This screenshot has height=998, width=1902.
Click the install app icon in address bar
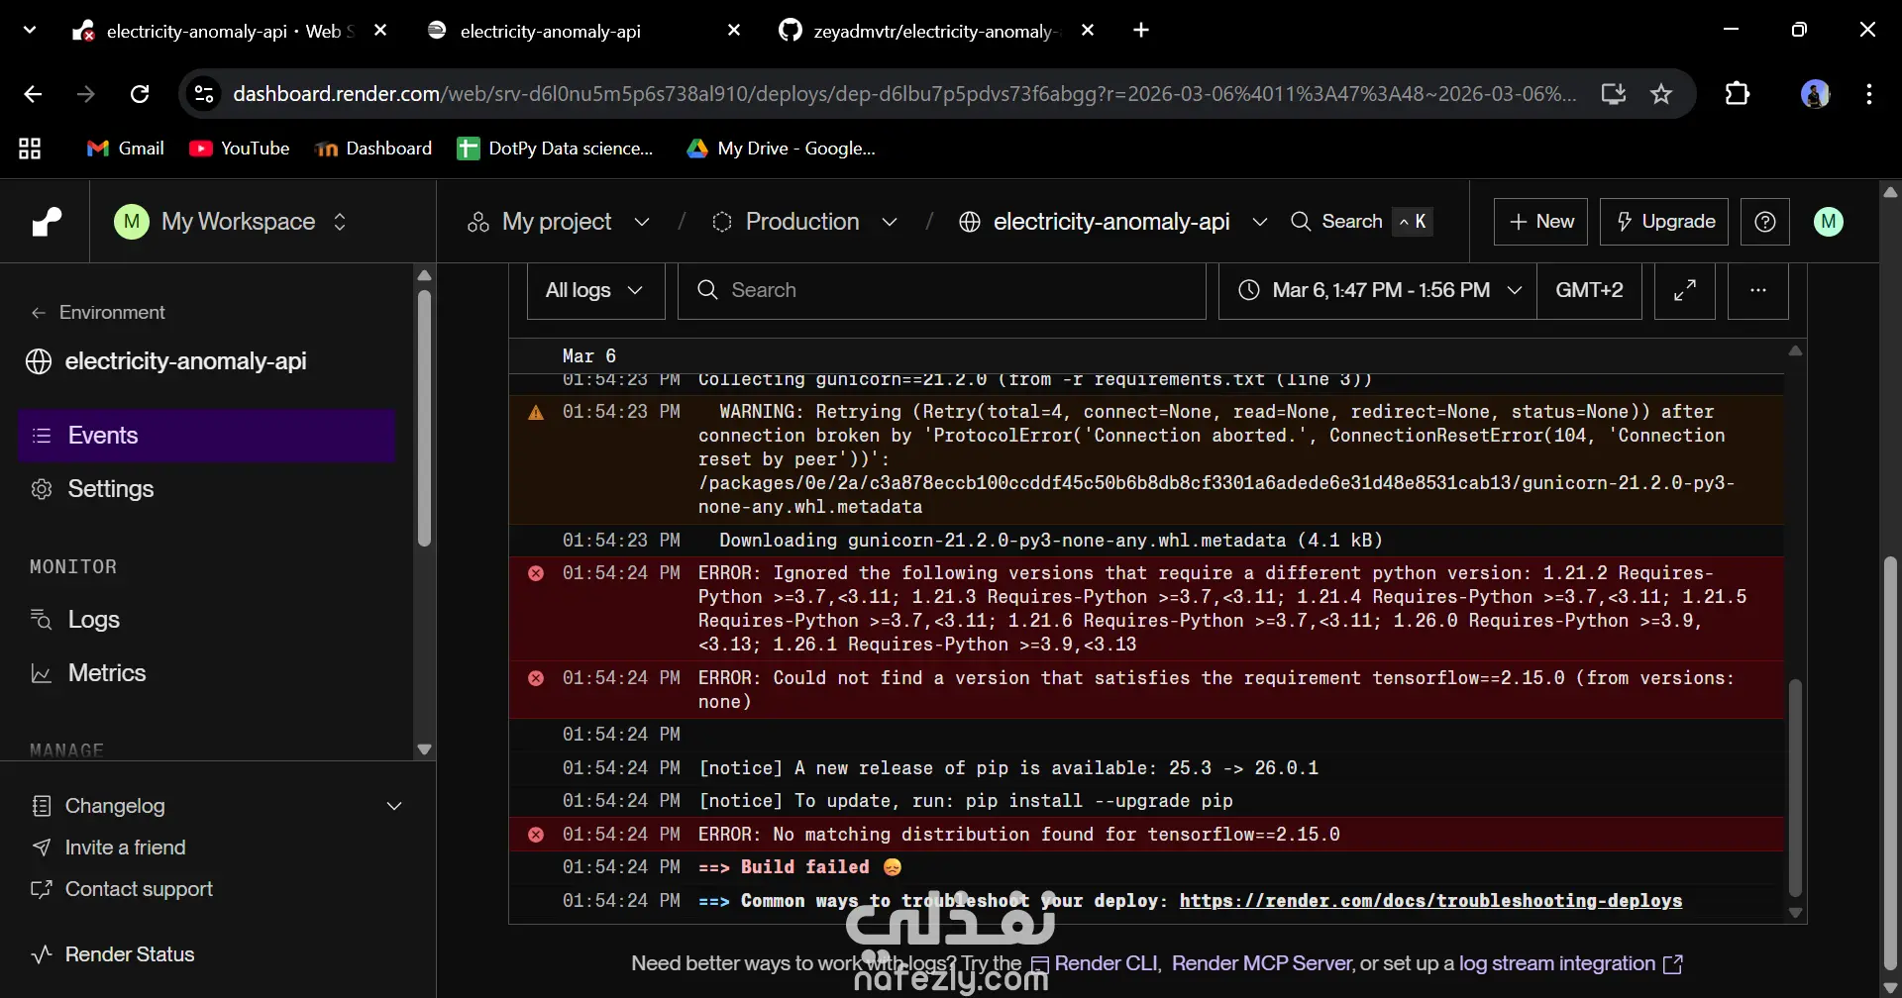click(x=1614, y=94)
